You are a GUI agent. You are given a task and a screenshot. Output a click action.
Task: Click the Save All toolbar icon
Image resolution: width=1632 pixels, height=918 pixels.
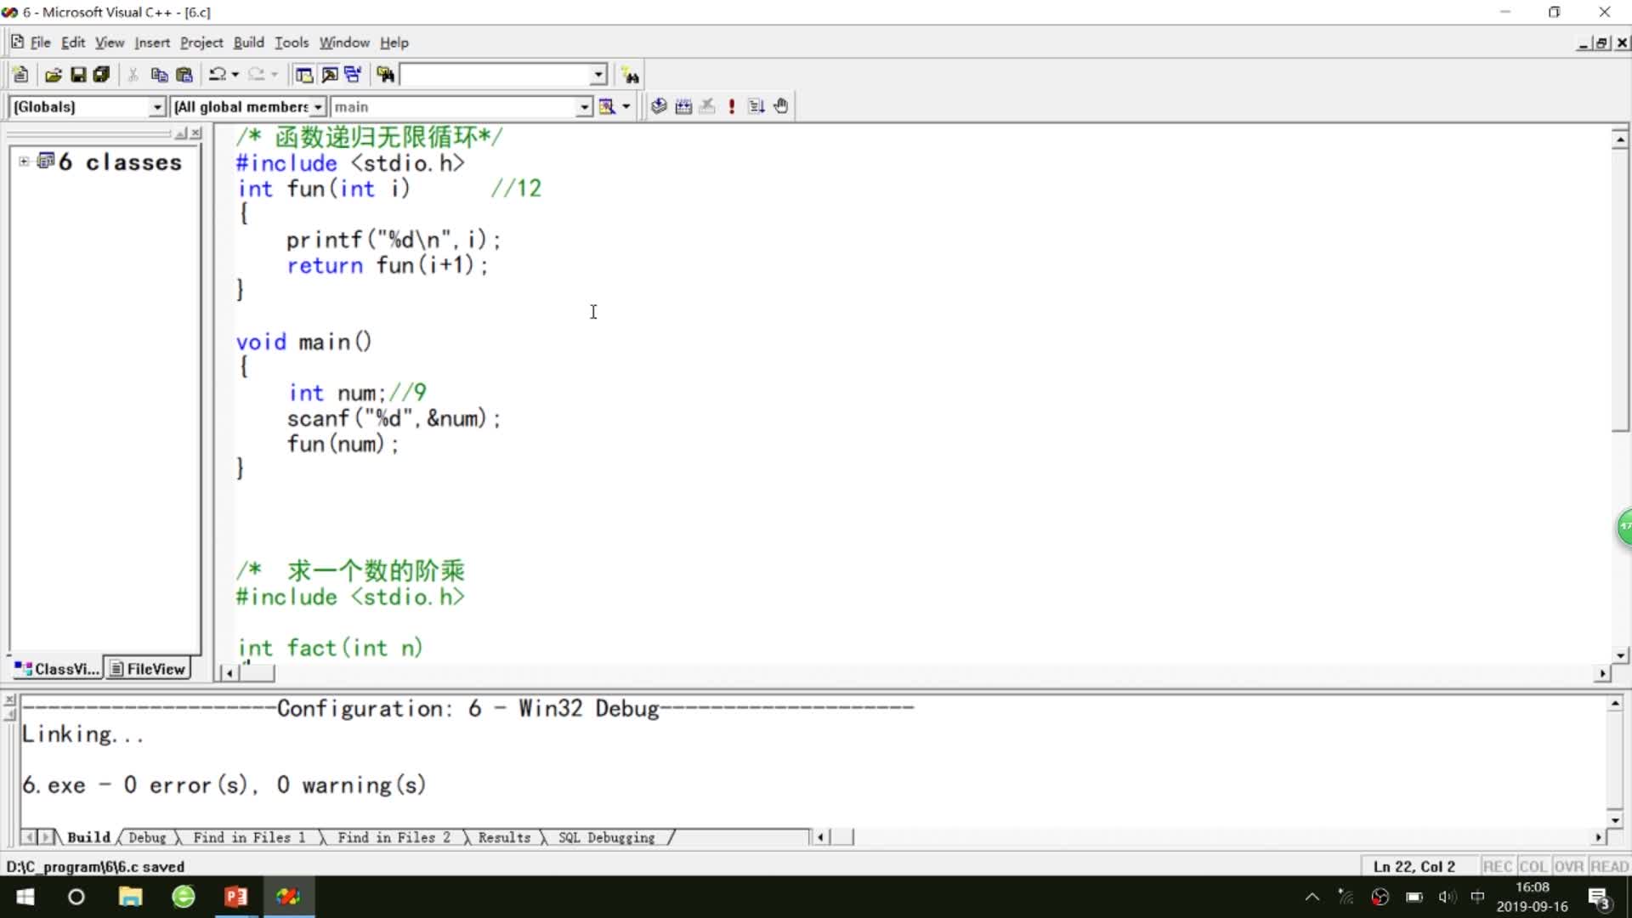tap(102, 75)
